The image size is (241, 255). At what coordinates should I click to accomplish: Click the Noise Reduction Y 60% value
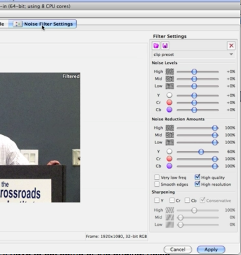[231, 152]
